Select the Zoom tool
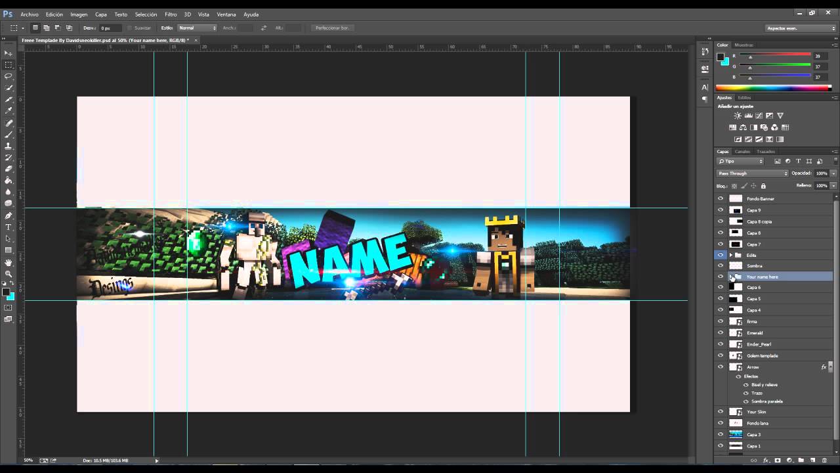This screenshot has height=473, width=840. click(9, 274)
